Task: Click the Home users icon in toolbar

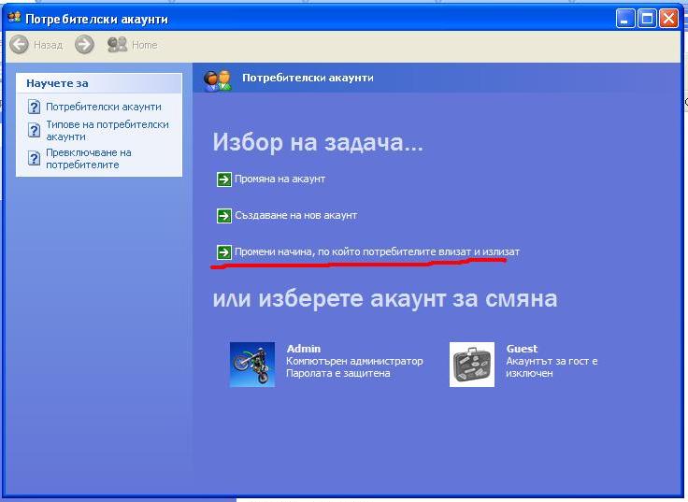Action: point(117,45)
